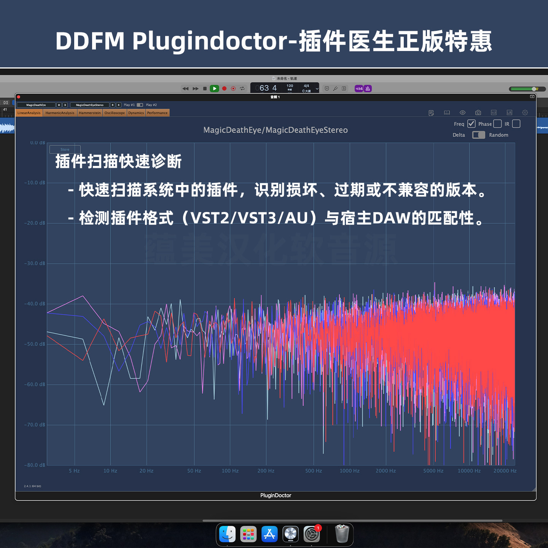The image size is (548, 548).
Task: Take a snapshot with the camera icon
Action: tap(478, 113)
